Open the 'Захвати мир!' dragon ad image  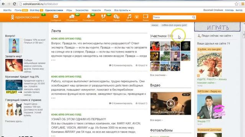[x=14, y=65]
